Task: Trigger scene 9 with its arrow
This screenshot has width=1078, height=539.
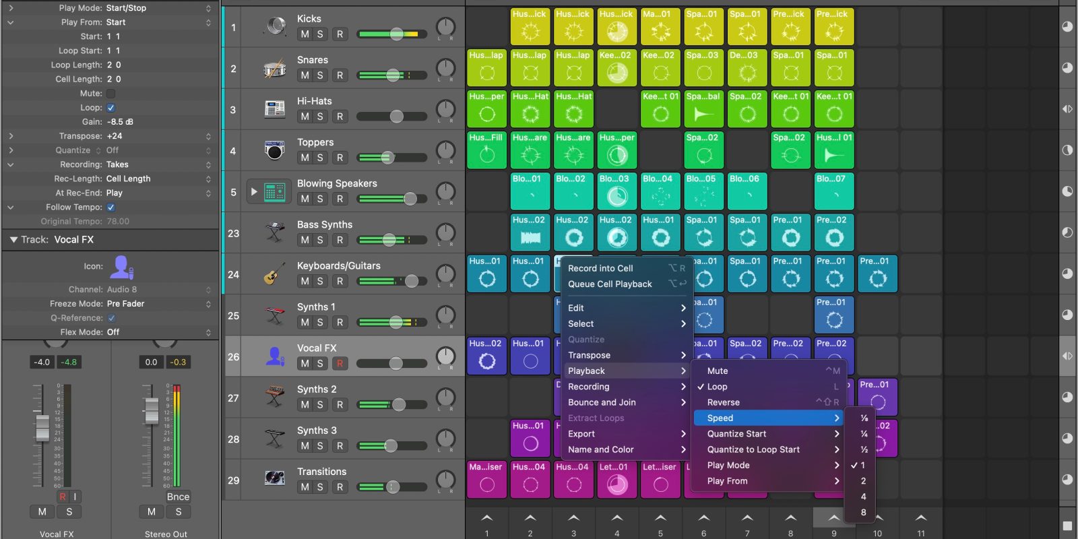Action: pyautogui.click(x=833, y=518)
